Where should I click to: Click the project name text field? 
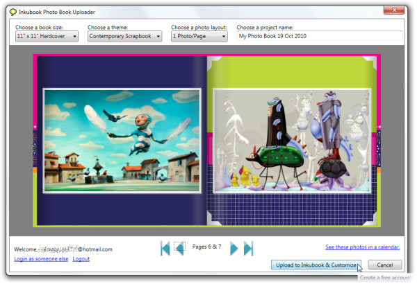point(320,36)
